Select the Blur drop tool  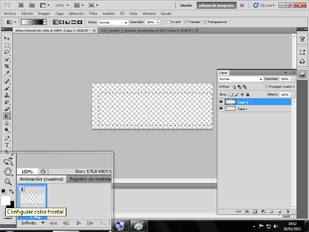pyautogui.click(x=7, y=123)
